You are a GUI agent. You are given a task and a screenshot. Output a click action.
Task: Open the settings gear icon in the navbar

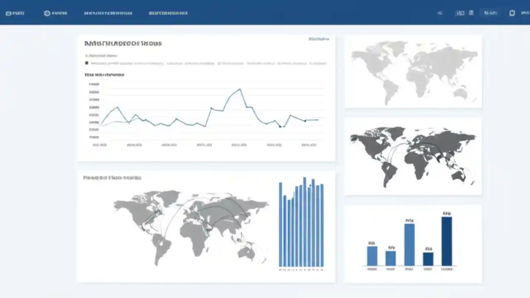(x=47, y=13)
